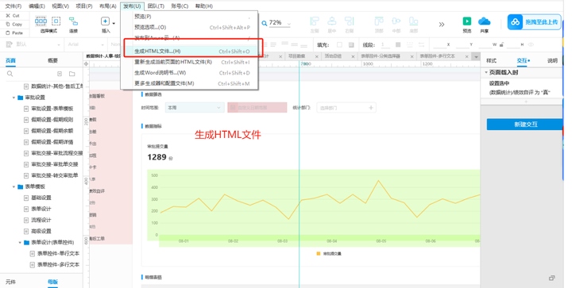The height and width of the screenshot is (288, 572).
Task: Activate the 连接 connector tool
Action: click(x=73, y=21)
